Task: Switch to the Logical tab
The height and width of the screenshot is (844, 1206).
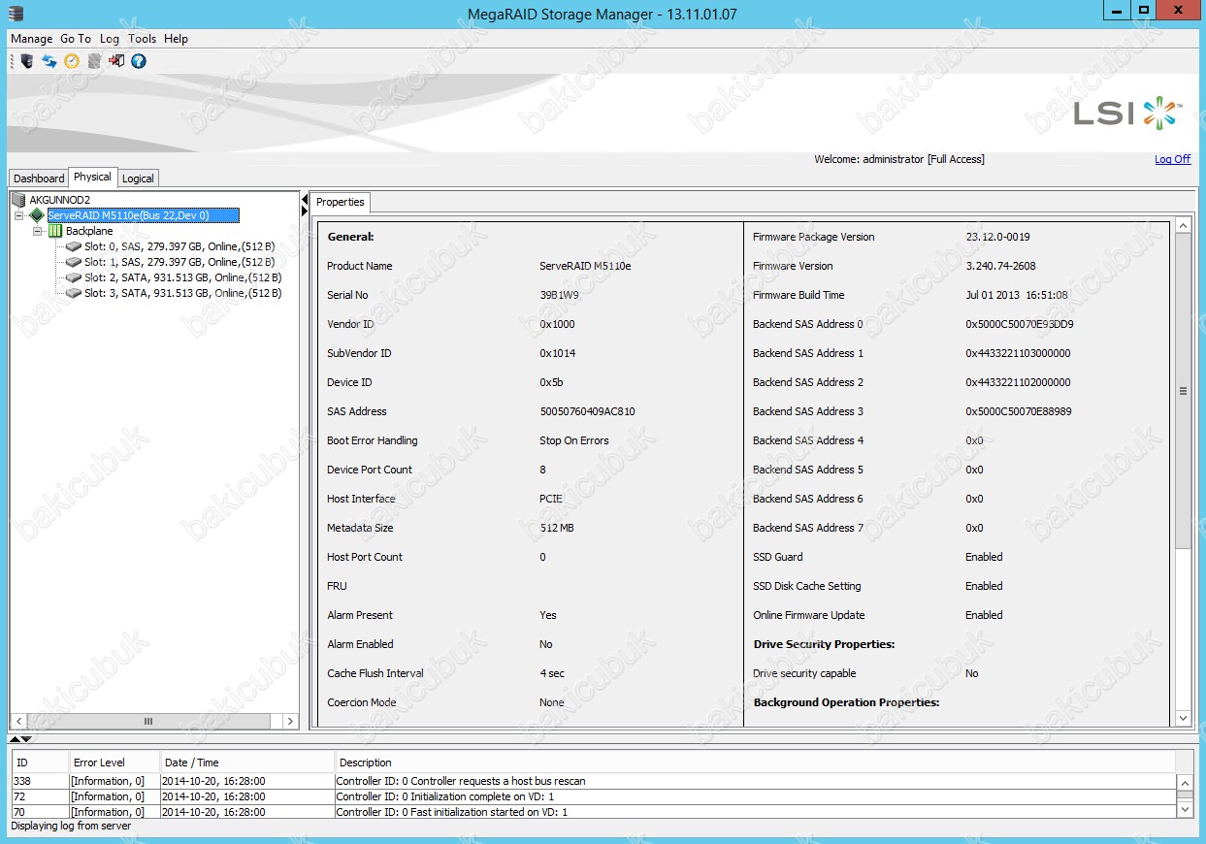Action: coord(138,179)
